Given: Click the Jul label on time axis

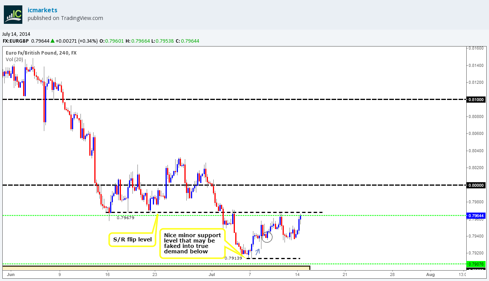Looking at the screenshot, I should (212, 274).
